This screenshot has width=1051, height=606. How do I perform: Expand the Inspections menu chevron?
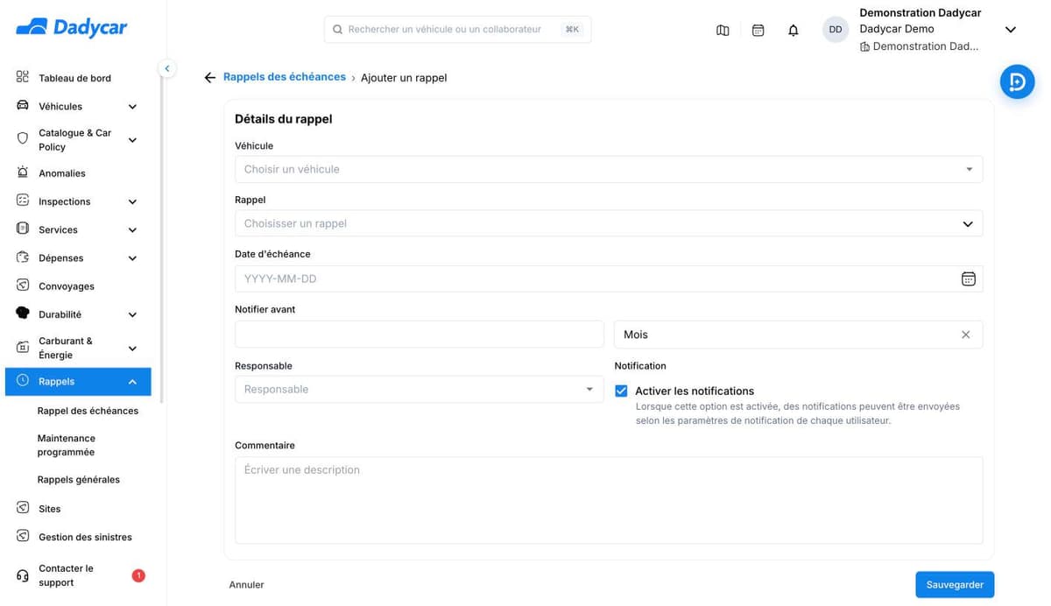(132, 201)
